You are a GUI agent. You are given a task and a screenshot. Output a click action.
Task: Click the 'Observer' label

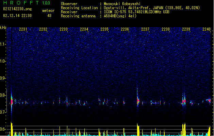click(69, 4)
